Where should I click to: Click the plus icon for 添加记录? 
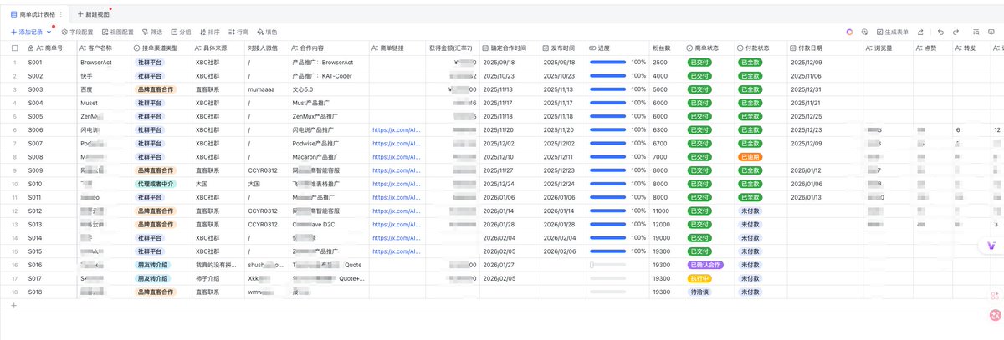click(13, 31)
